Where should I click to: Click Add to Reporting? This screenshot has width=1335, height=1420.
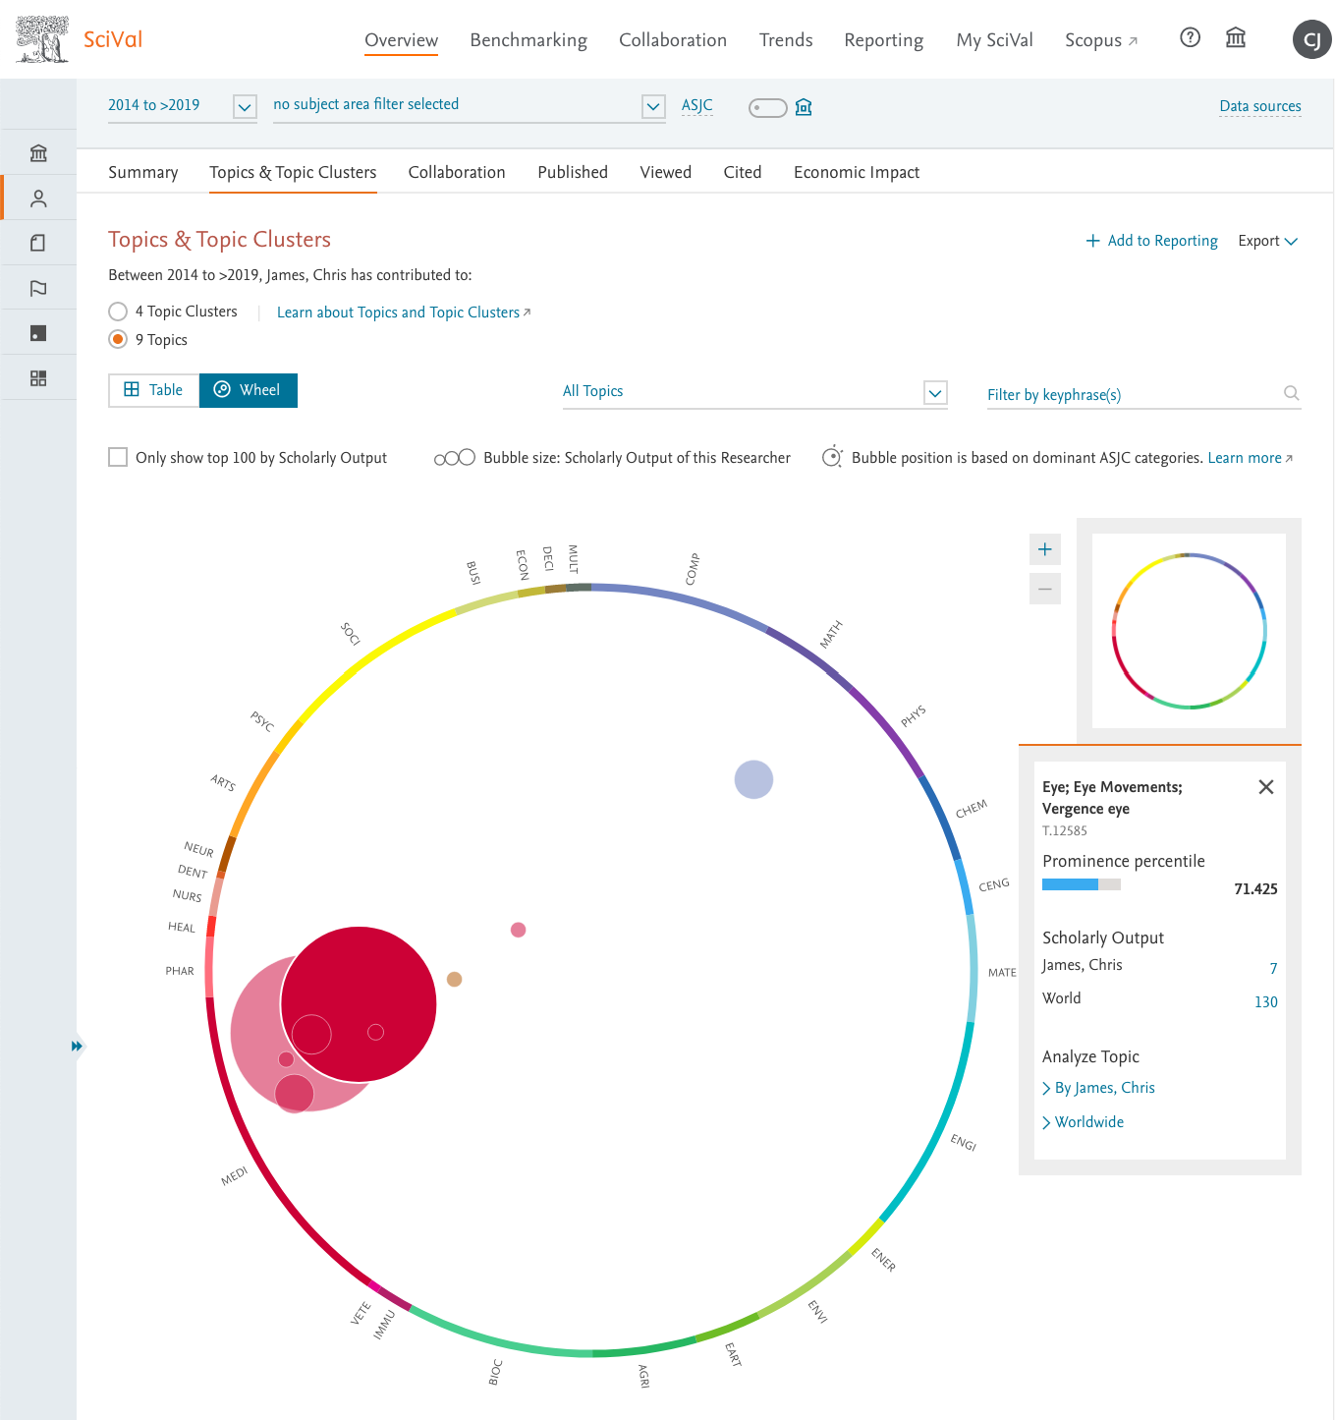click(x=1151, y=241)
